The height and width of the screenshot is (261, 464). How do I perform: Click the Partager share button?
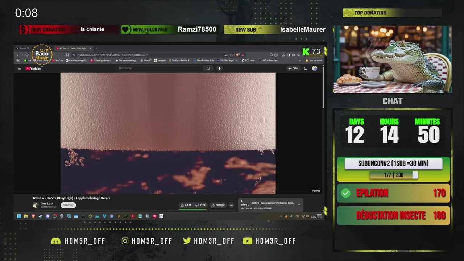coord(218,205)
